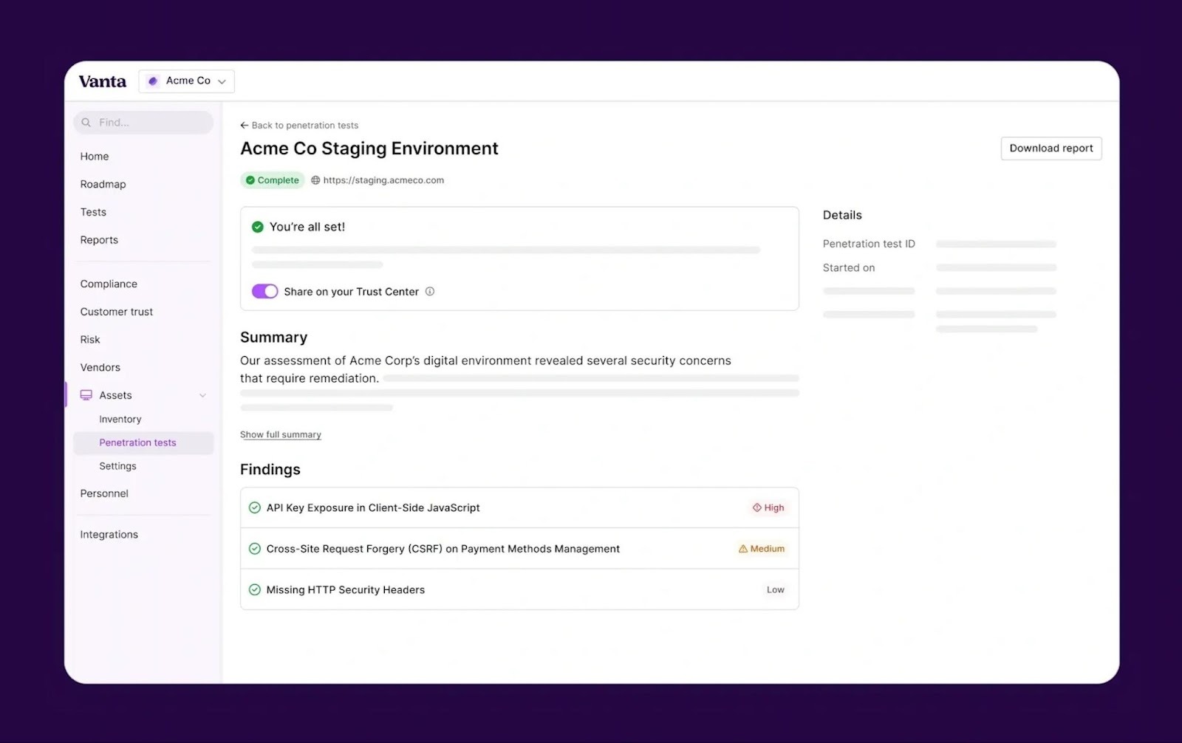Viewport: 1182px width, 743px height.
Task: Click check icon for Missing HTTP Security Headers
Action: point(255,590)
